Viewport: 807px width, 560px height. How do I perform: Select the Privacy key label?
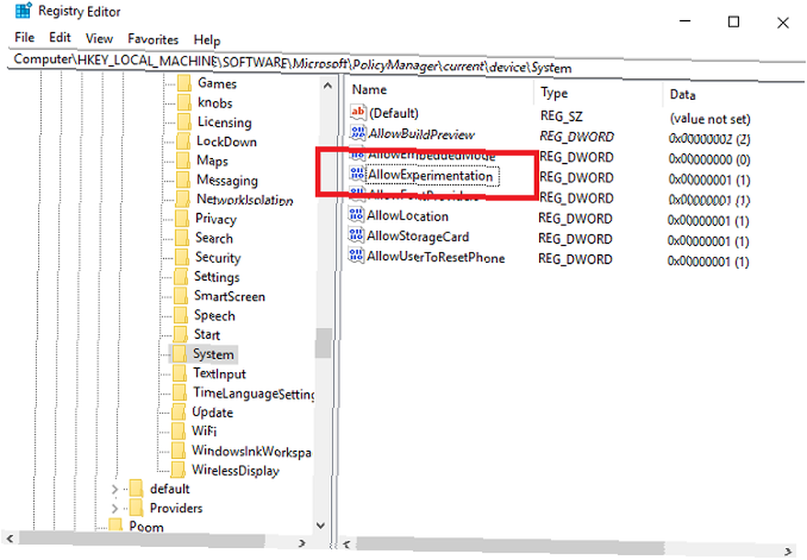pyautogui.click(x=215, y=219)
